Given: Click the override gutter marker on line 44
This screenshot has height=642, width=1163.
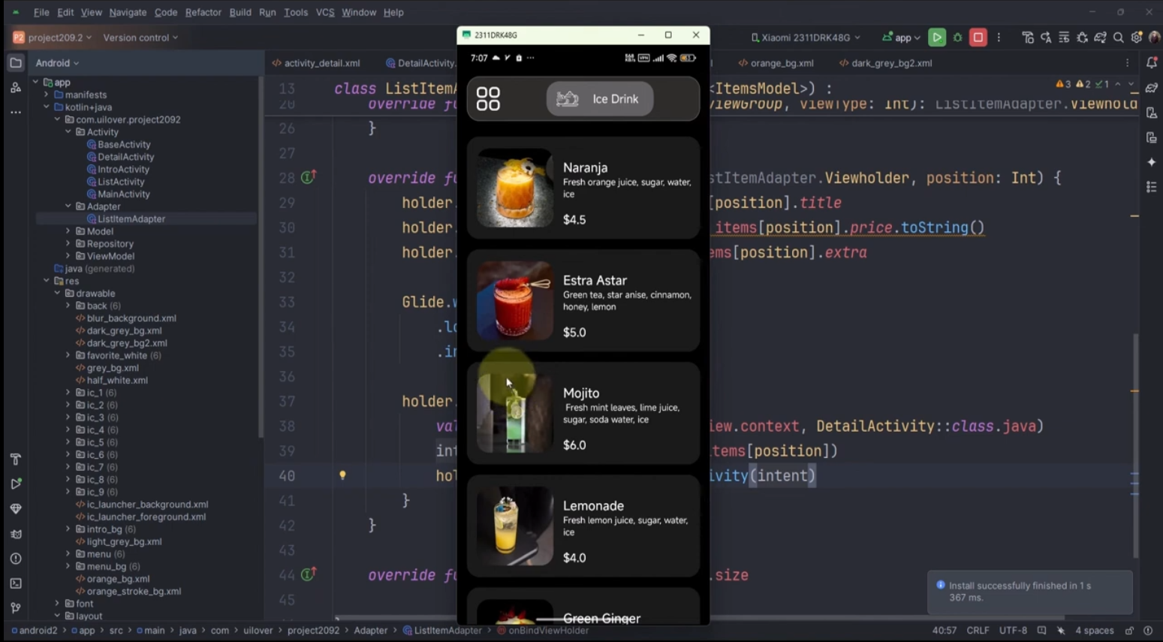Looking at the screenshot, I should [308, 574].
